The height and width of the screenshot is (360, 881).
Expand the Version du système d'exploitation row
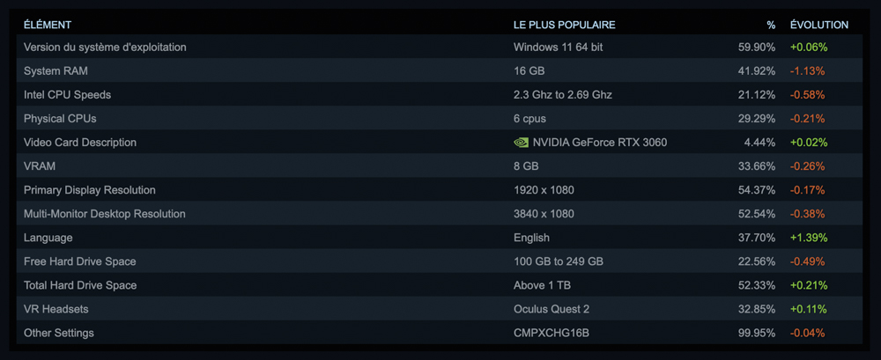440,48
